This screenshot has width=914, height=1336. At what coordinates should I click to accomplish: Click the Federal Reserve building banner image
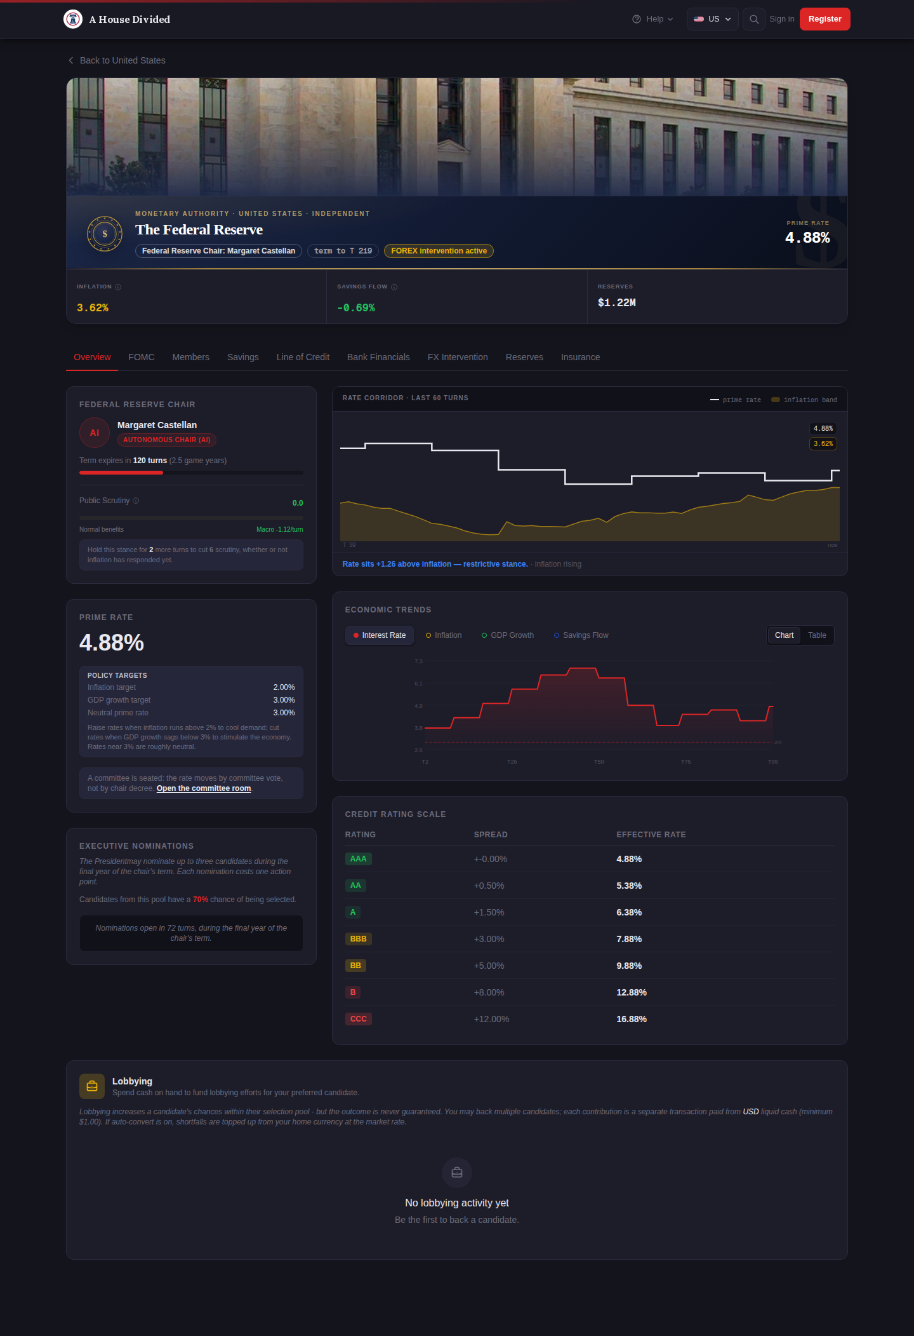[457, 137]
